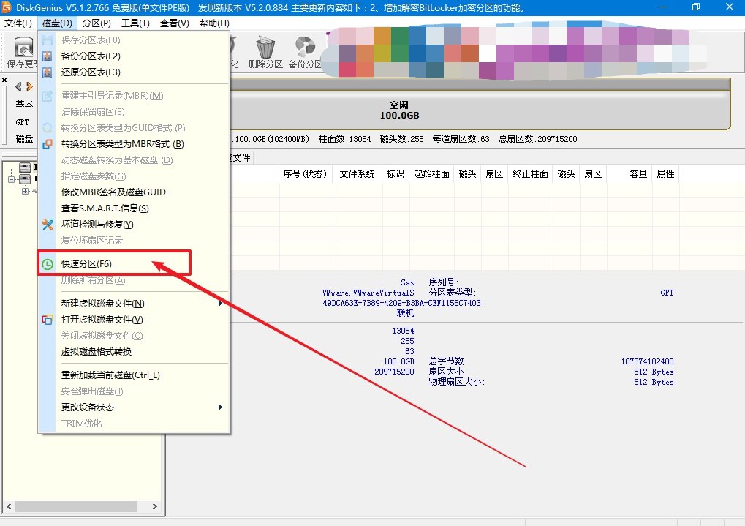This screenshot has height=526, width=745.
Task: Click the 文件系统 column header
Action: [x=358, y=174]
